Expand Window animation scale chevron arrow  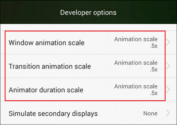click(x=168, y=43)
